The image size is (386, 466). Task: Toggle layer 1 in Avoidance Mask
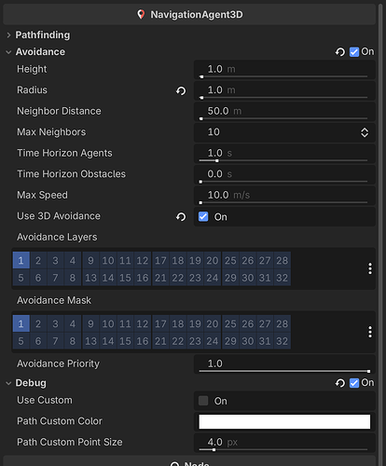[21, 323]
